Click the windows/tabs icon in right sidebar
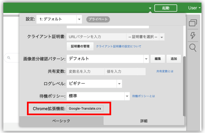The width and height of the screenshot is (205, 133). point(193,23)
